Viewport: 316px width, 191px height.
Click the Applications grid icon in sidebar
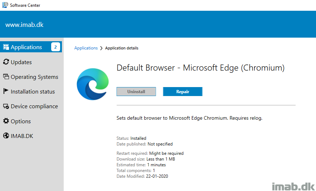(x=6, y=47)
